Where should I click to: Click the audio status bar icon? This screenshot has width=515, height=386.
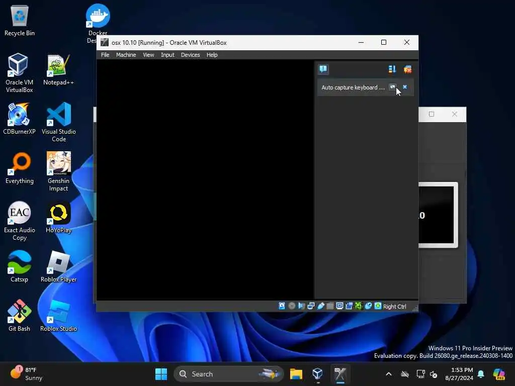tap(301, 306)
